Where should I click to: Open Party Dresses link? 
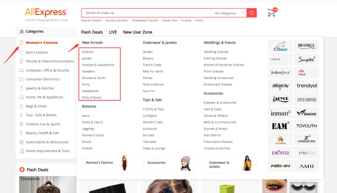pos(91,98)
